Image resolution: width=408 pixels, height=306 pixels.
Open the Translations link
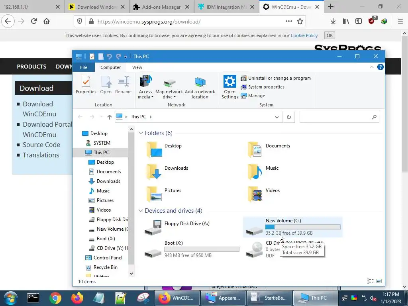click(x=41, y=155)
